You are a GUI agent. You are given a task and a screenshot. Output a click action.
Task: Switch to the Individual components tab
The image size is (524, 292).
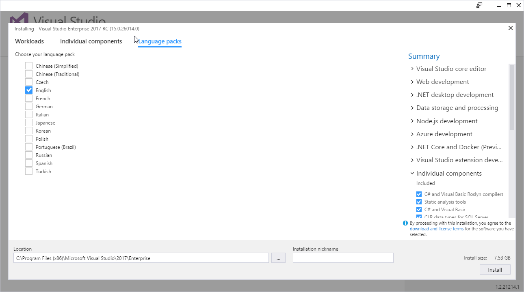pyautogui.click(x=91, y=41)
